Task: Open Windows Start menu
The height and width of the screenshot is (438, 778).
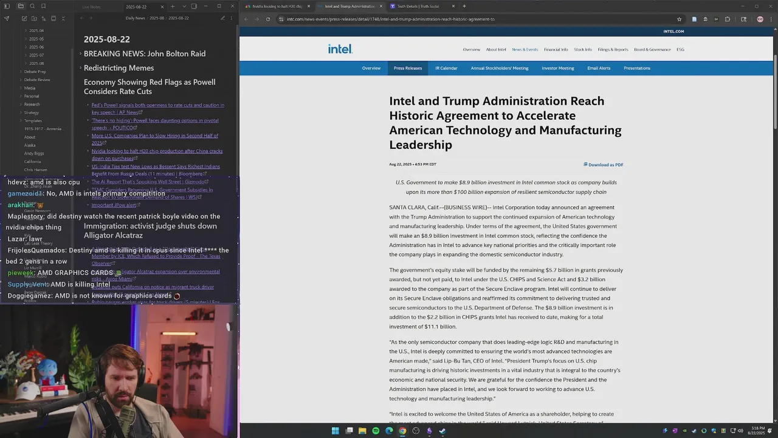Action: coord(335,431)
